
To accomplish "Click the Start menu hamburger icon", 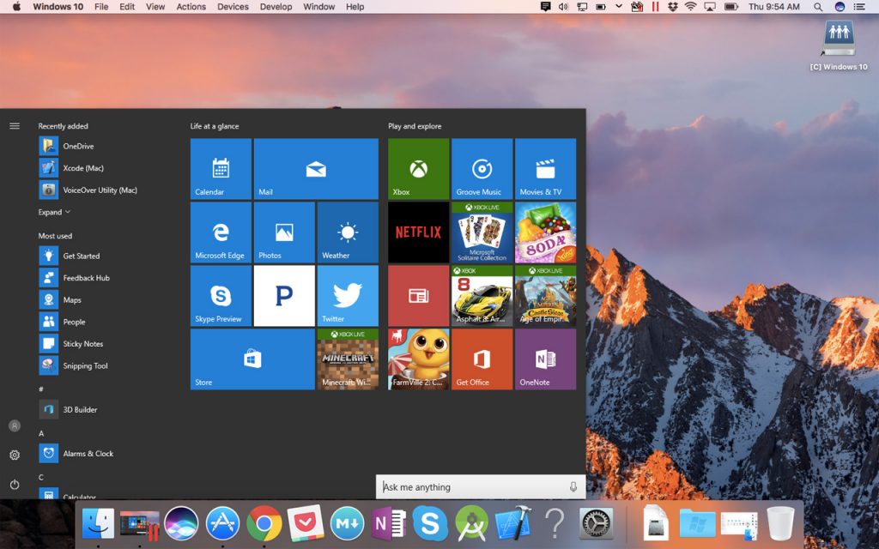I will pos(15,126).
